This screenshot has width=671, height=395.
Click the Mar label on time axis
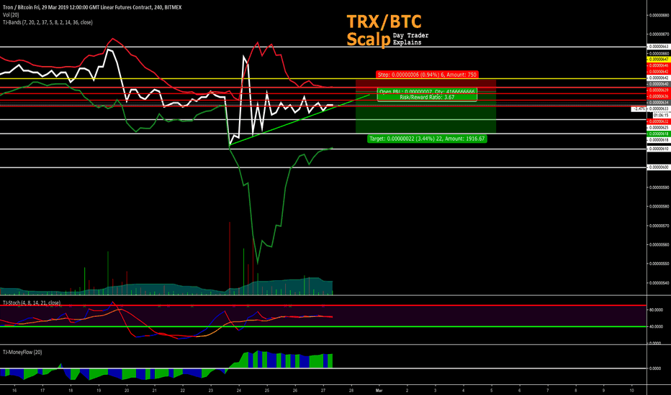379,390
